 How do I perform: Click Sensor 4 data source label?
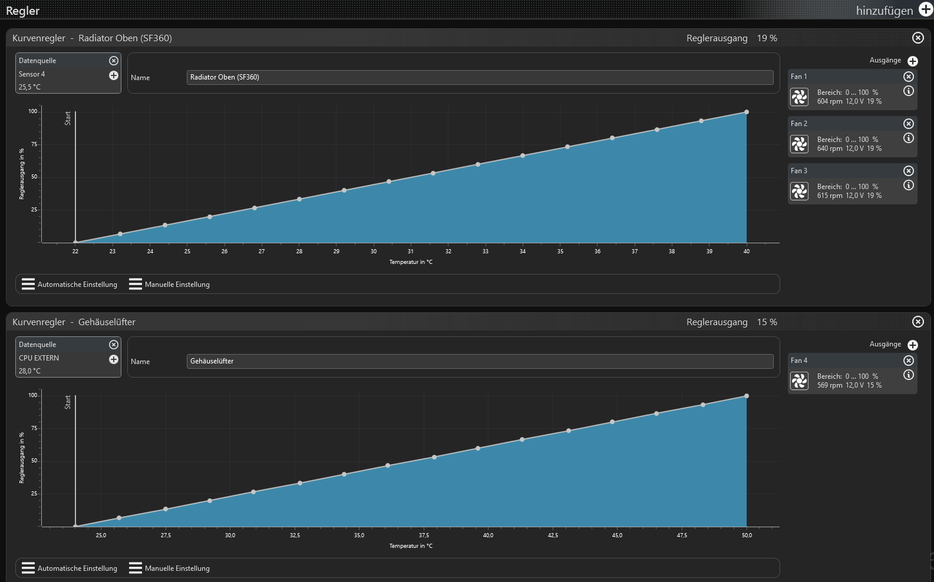click(x=32, y=74)
